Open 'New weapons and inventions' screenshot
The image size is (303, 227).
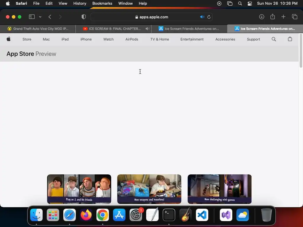149,189
